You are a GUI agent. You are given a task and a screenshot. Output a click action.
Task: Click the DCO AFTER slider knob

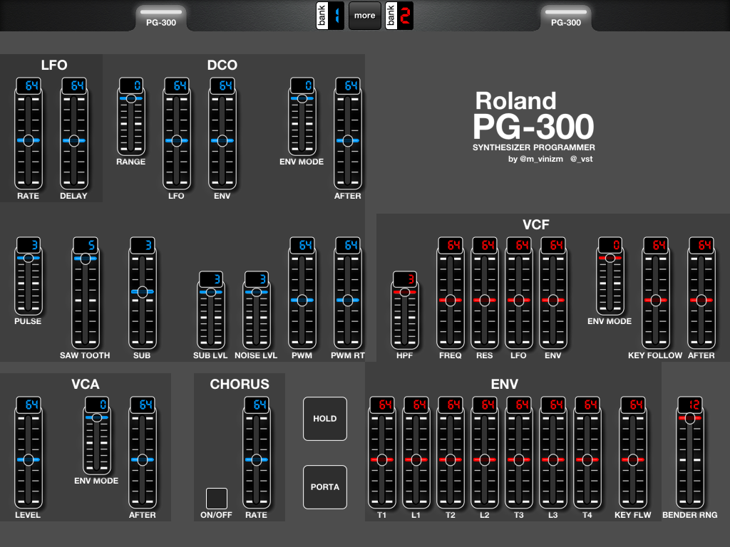(348, 140)
